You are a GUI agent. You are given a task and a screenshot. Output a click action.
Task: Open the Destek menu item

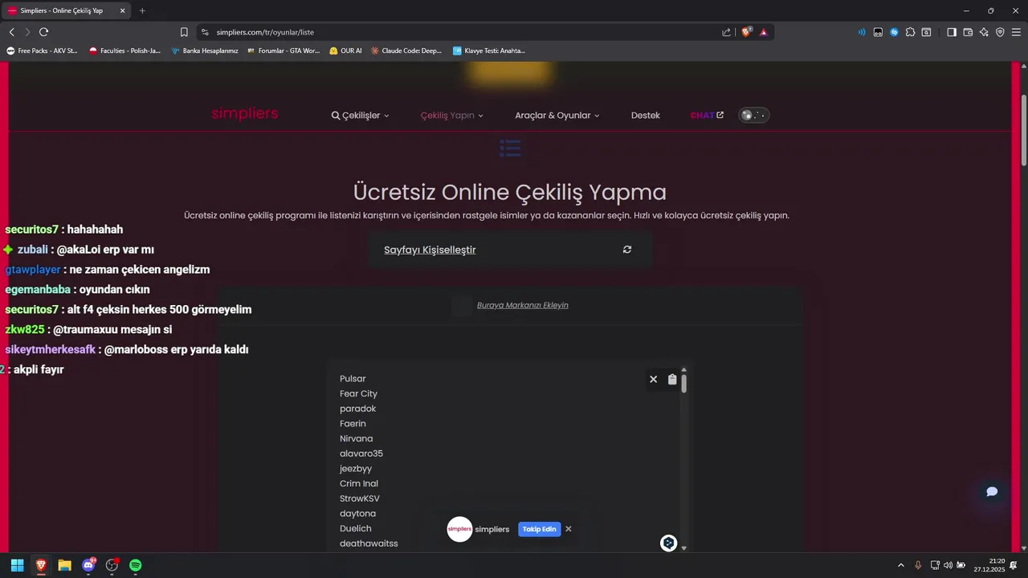(x=646, y=116)
